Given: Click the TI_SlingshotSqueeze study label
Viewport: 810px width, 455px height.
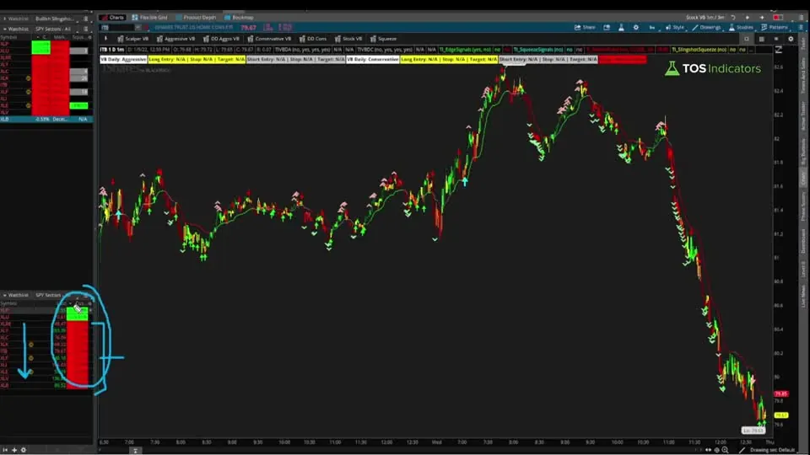Looking at the screenshot, I should [699, 50].
